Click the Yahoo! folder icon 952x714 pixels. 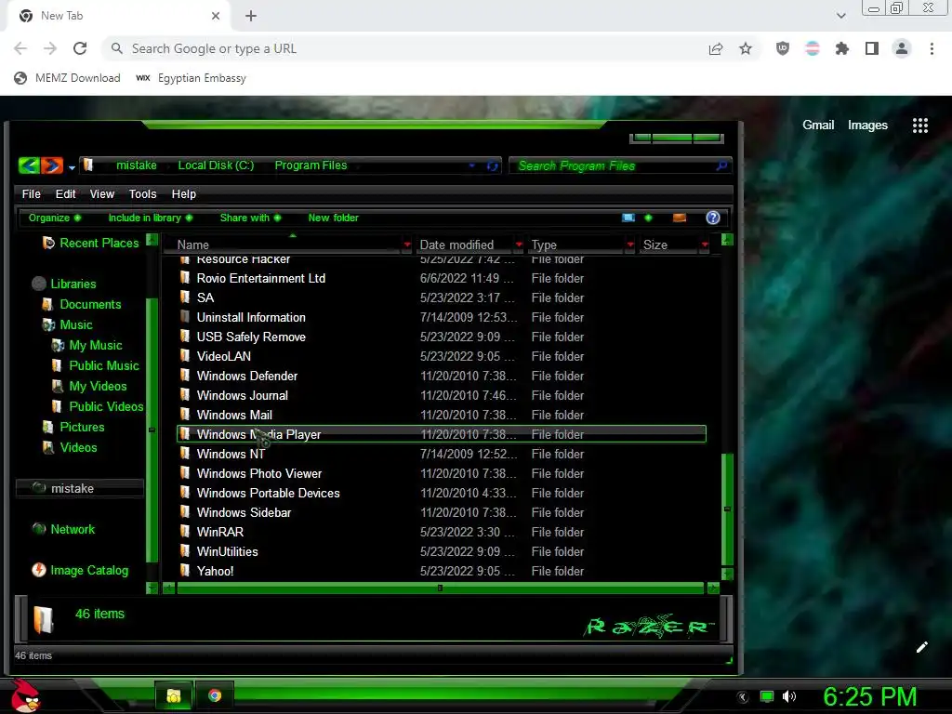pyautogui.click(x=185, y=570)
